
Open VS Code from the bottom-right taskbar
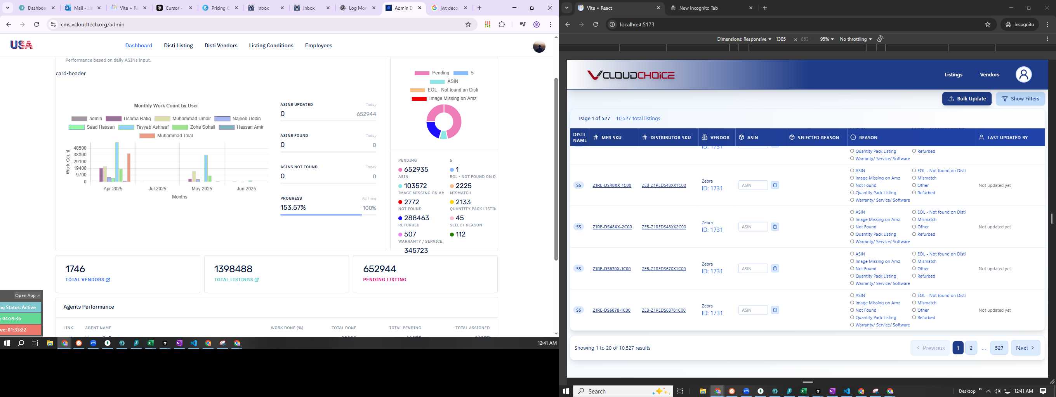[846, 391]
